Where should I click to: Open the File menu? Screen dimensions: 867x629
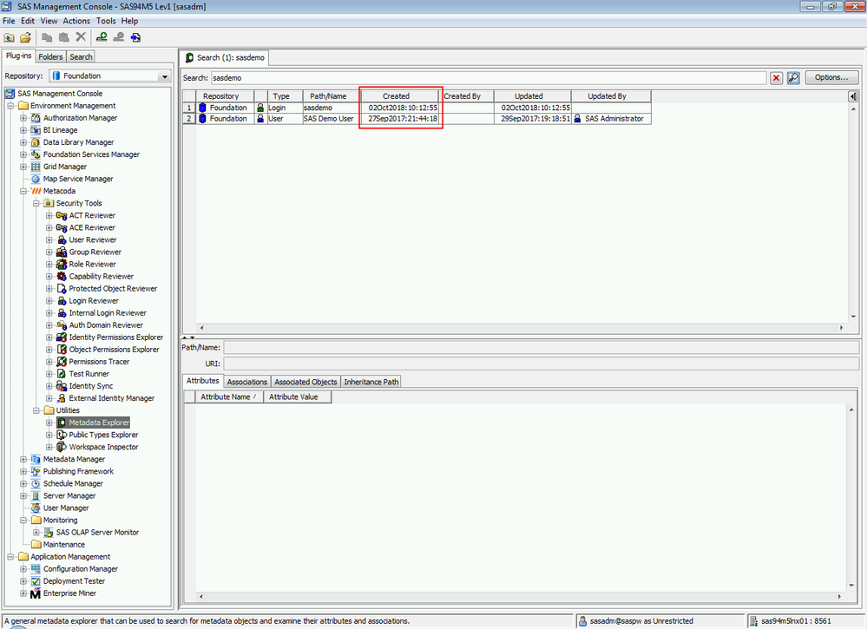9,21
